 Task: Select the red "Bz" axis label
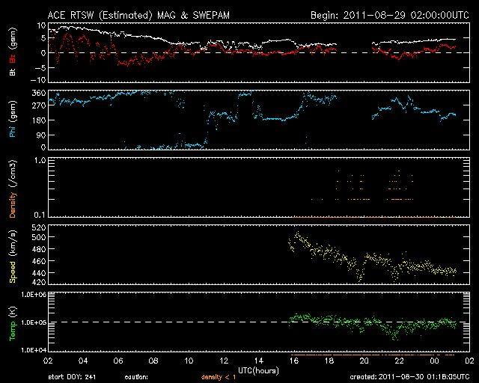pos(13,59)
